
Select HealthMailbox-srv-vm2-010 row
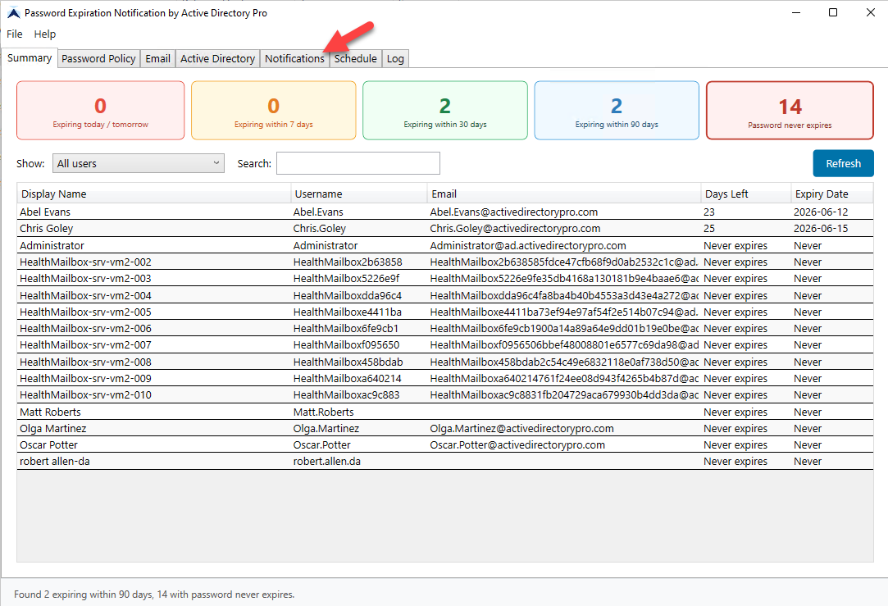[x=445, y=394]
